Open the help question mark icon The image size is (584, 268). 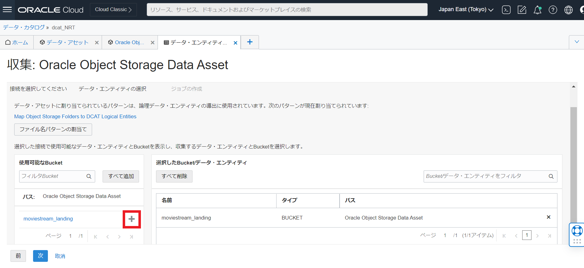(553, 10)
